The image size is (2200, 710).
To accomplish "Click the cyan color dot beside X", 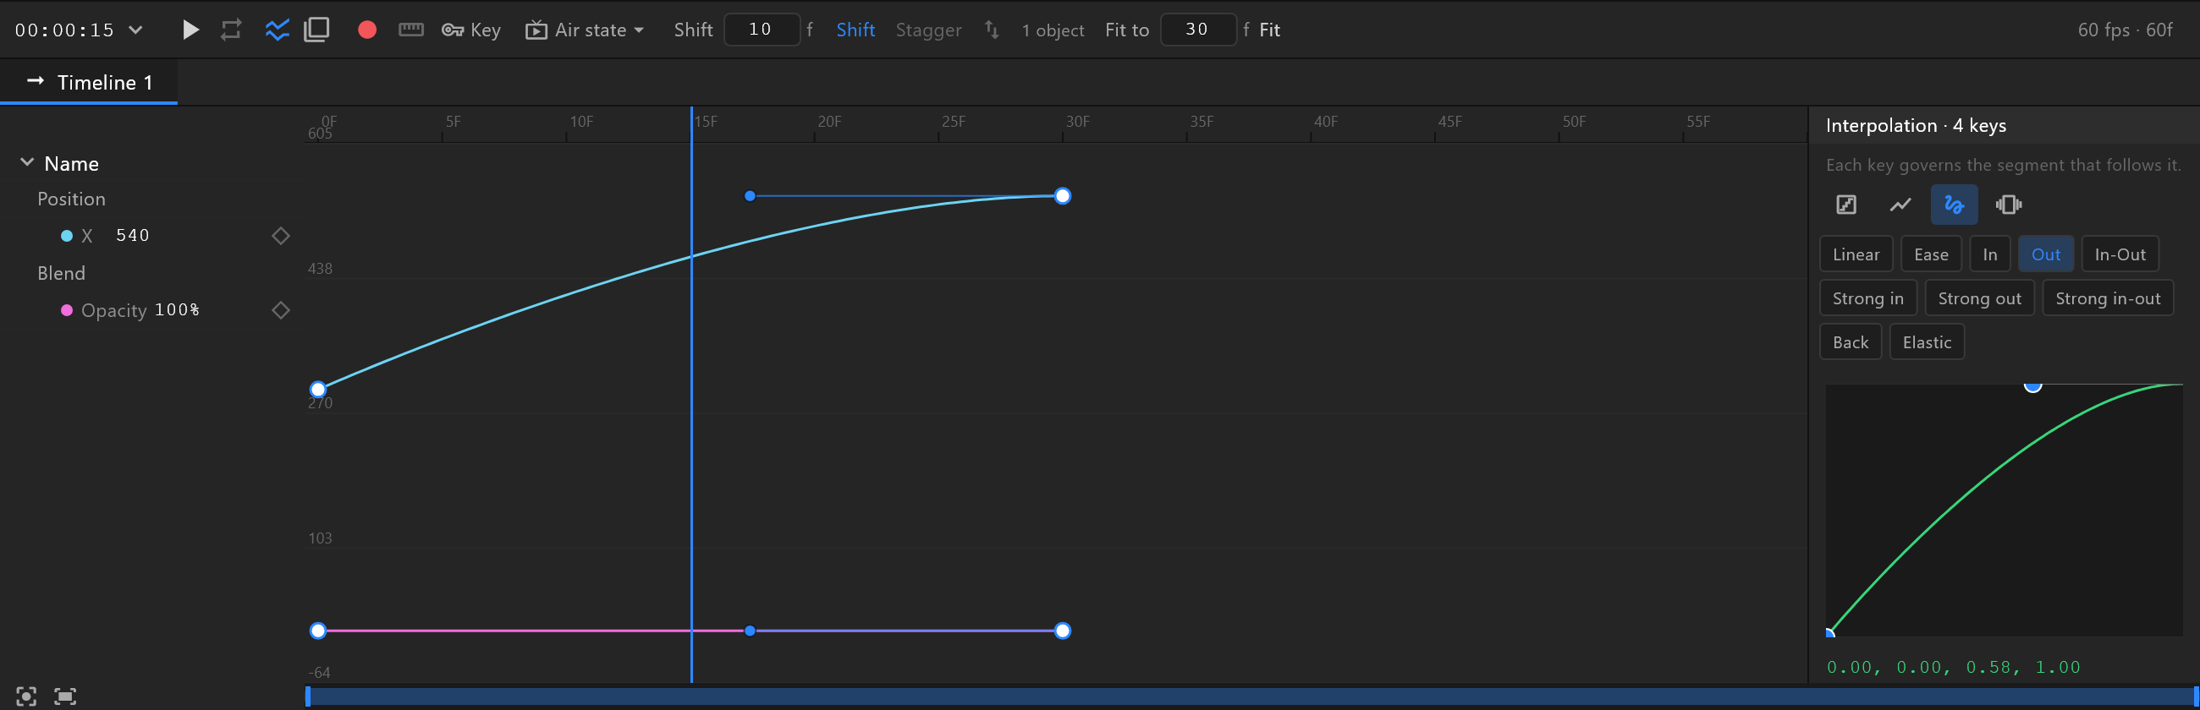I will (67, 236).
